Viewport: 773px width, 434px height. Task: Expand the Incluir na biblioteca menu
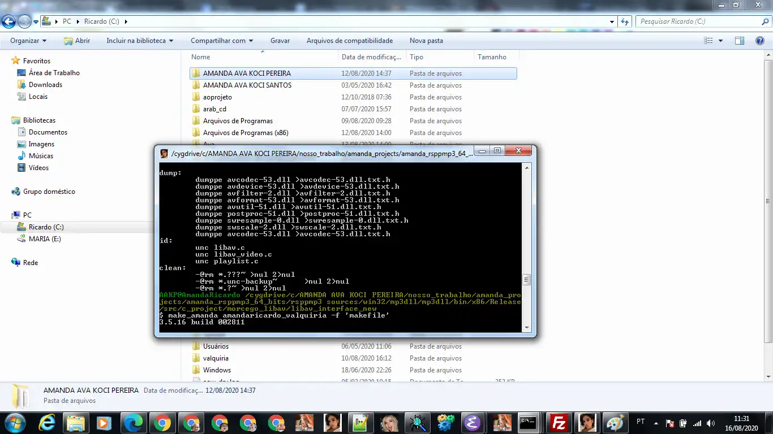coord(140,41)
